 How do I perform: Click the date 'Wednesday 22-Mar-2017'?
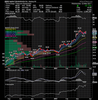pos(81,4)
